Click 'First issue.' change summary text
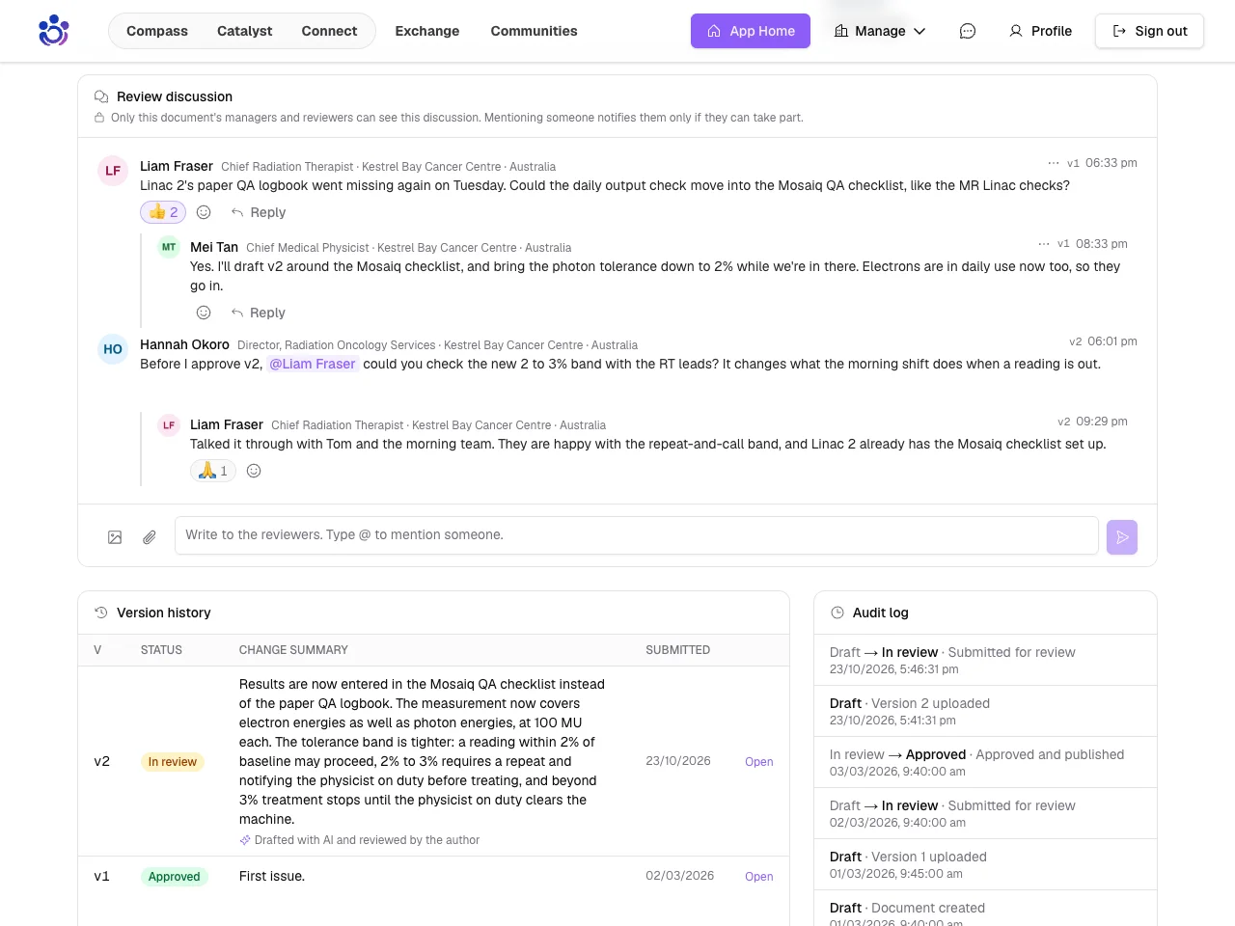 [x=272, y=876]
